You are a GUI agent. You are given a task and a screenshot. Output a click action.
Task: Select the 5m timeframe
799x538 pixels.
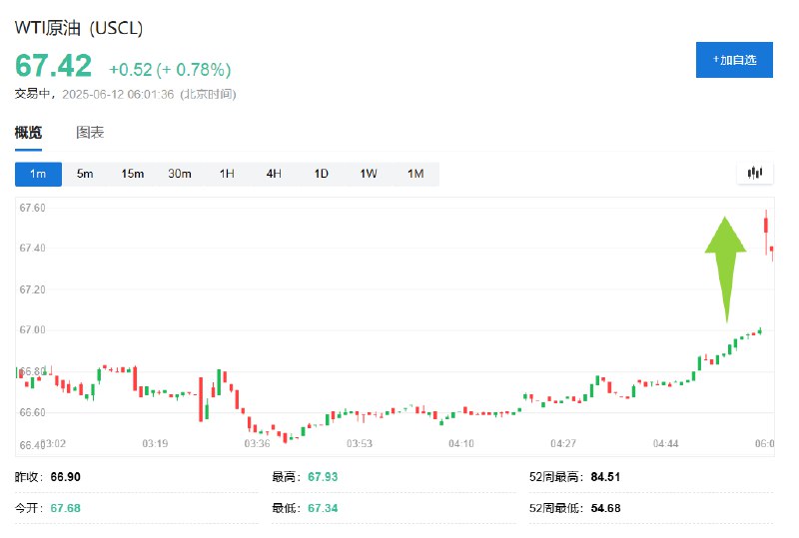[85, 175]
